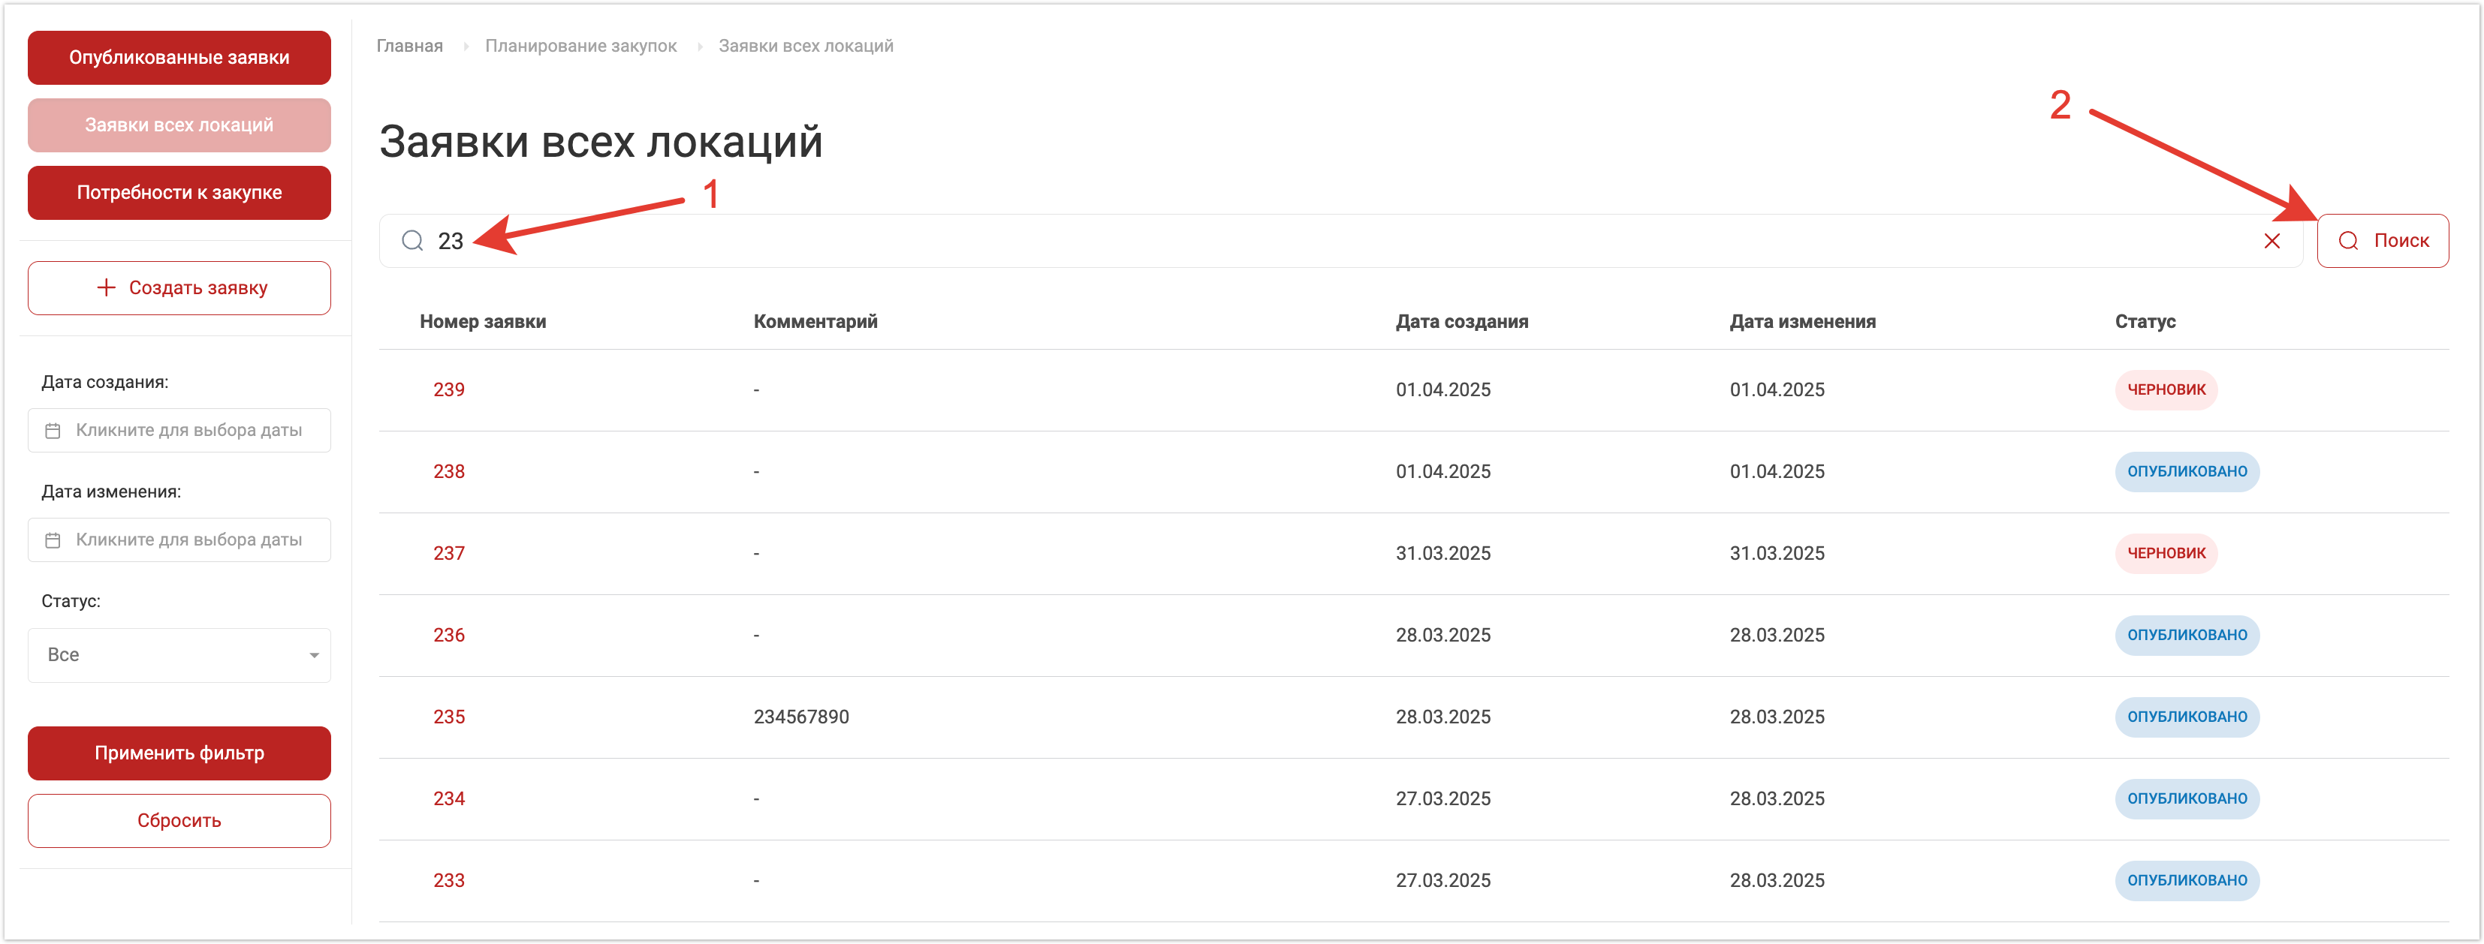Open request number 235
This screenshot has height=944, width=2484.
(x=449, y=717)
